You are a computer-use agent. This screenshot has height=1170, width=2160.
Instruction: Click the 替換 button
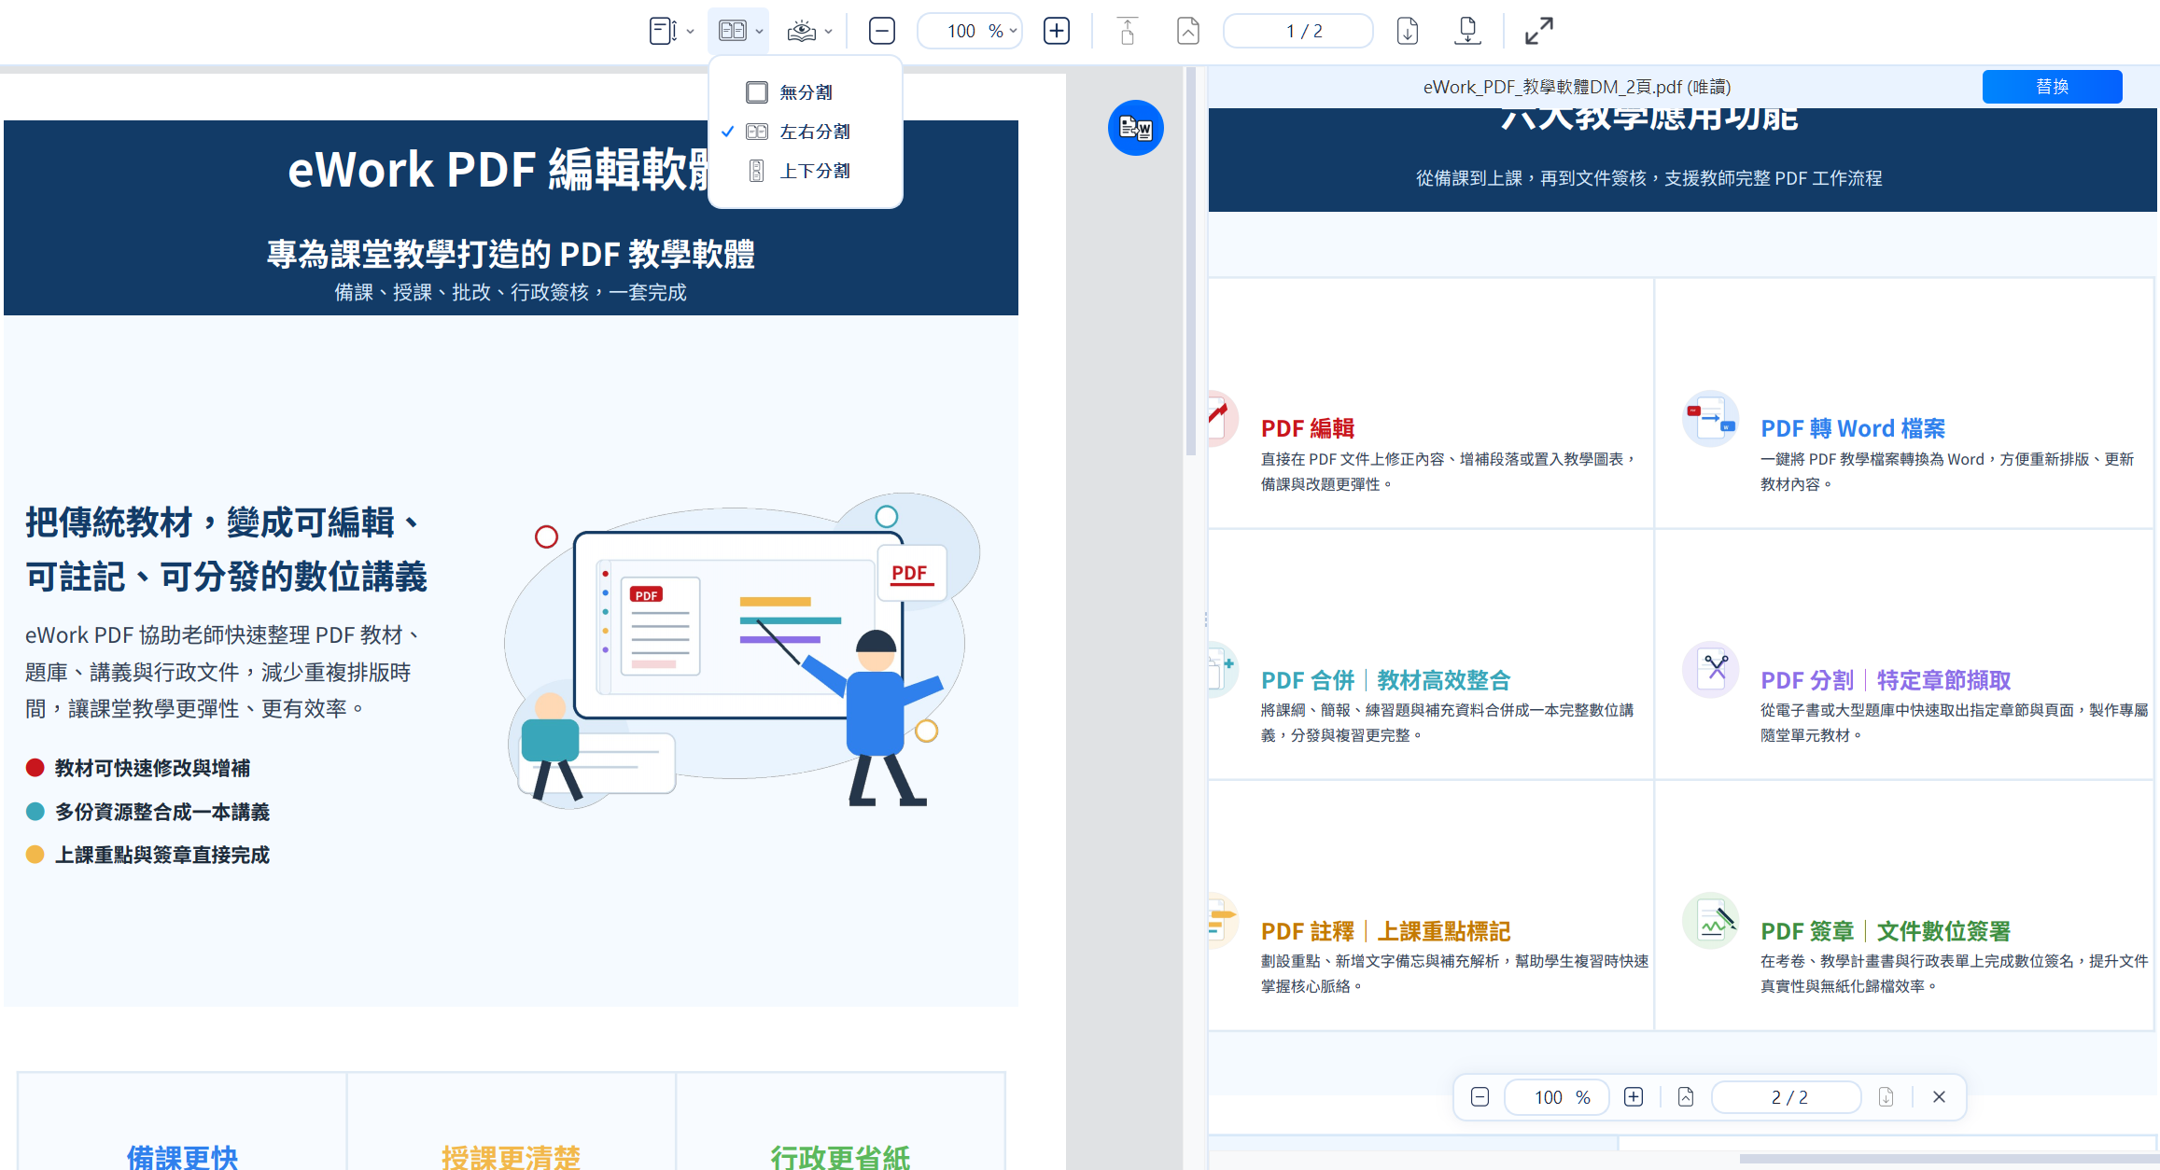(2052, 87)
